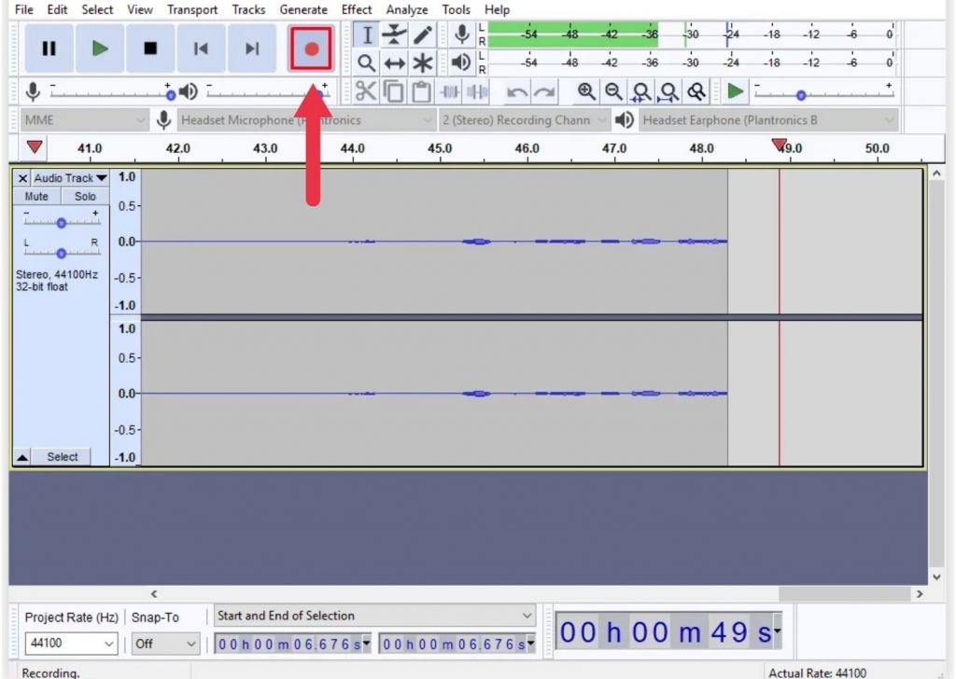Click the Zoom Toggle icon
The width and height of the screenshot is (956, 679).
696,92
